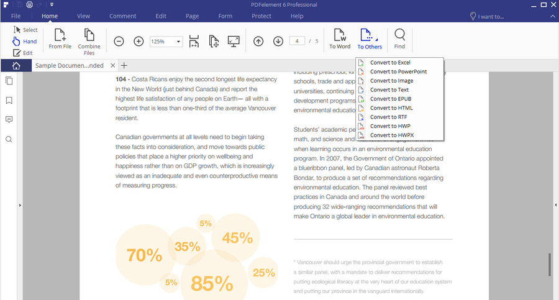Click the zoom in plus icon
Screen dimensions: 559x300
point(139,42)
